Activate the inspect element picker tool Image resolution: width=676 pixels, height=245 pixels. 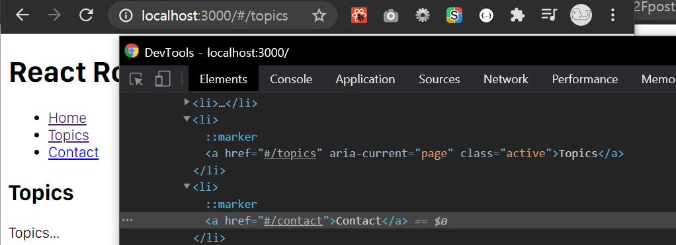136,79
